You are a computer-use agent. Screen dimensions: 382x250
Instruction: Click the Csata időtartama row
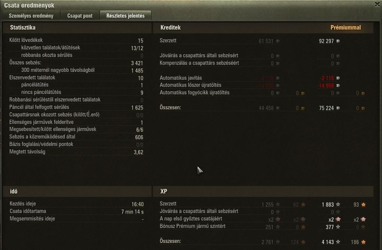(76, 211)
